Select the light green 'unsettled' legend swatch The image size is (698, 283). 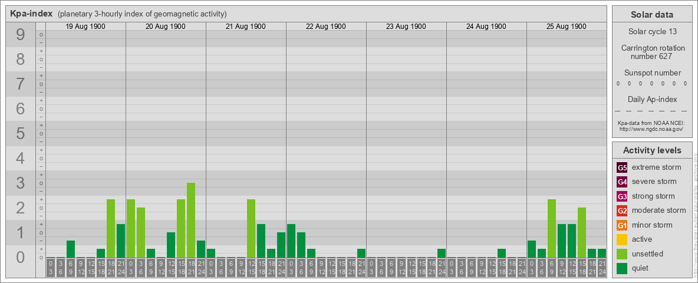click(622, 254)
